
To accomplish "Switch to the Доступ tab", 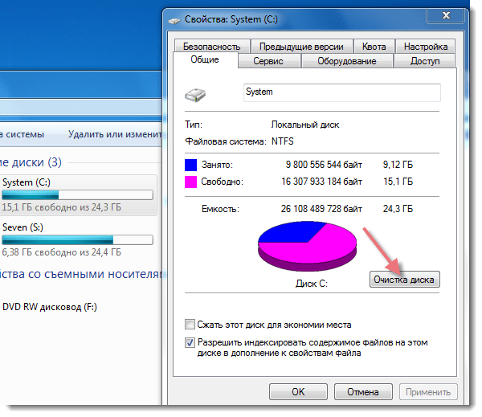I will pos(425,61).
